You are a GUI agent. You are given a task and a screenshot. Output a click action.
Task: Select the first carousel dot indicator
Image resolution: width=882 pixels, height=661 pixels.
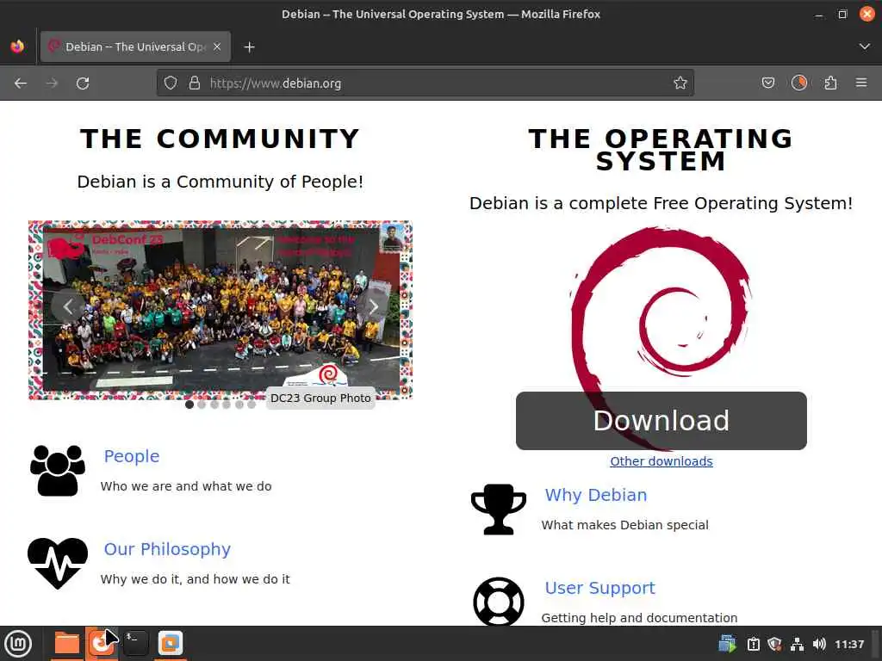tap(189, 405)
